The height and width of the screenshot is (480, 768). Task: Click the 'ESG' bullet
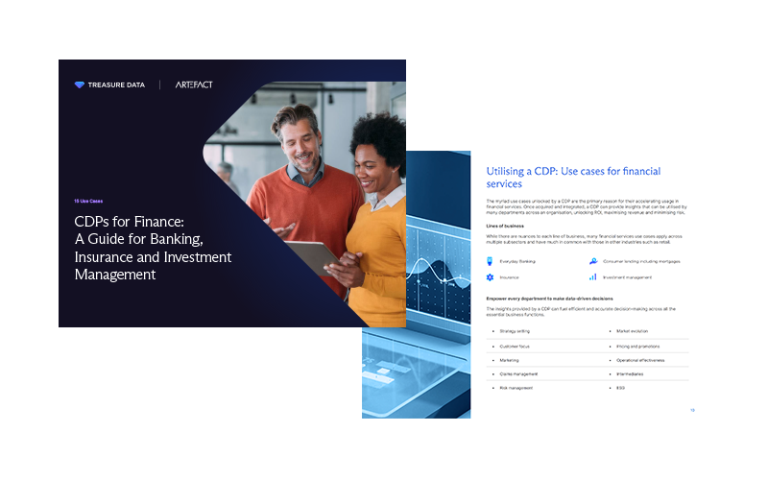coord(620,388)
